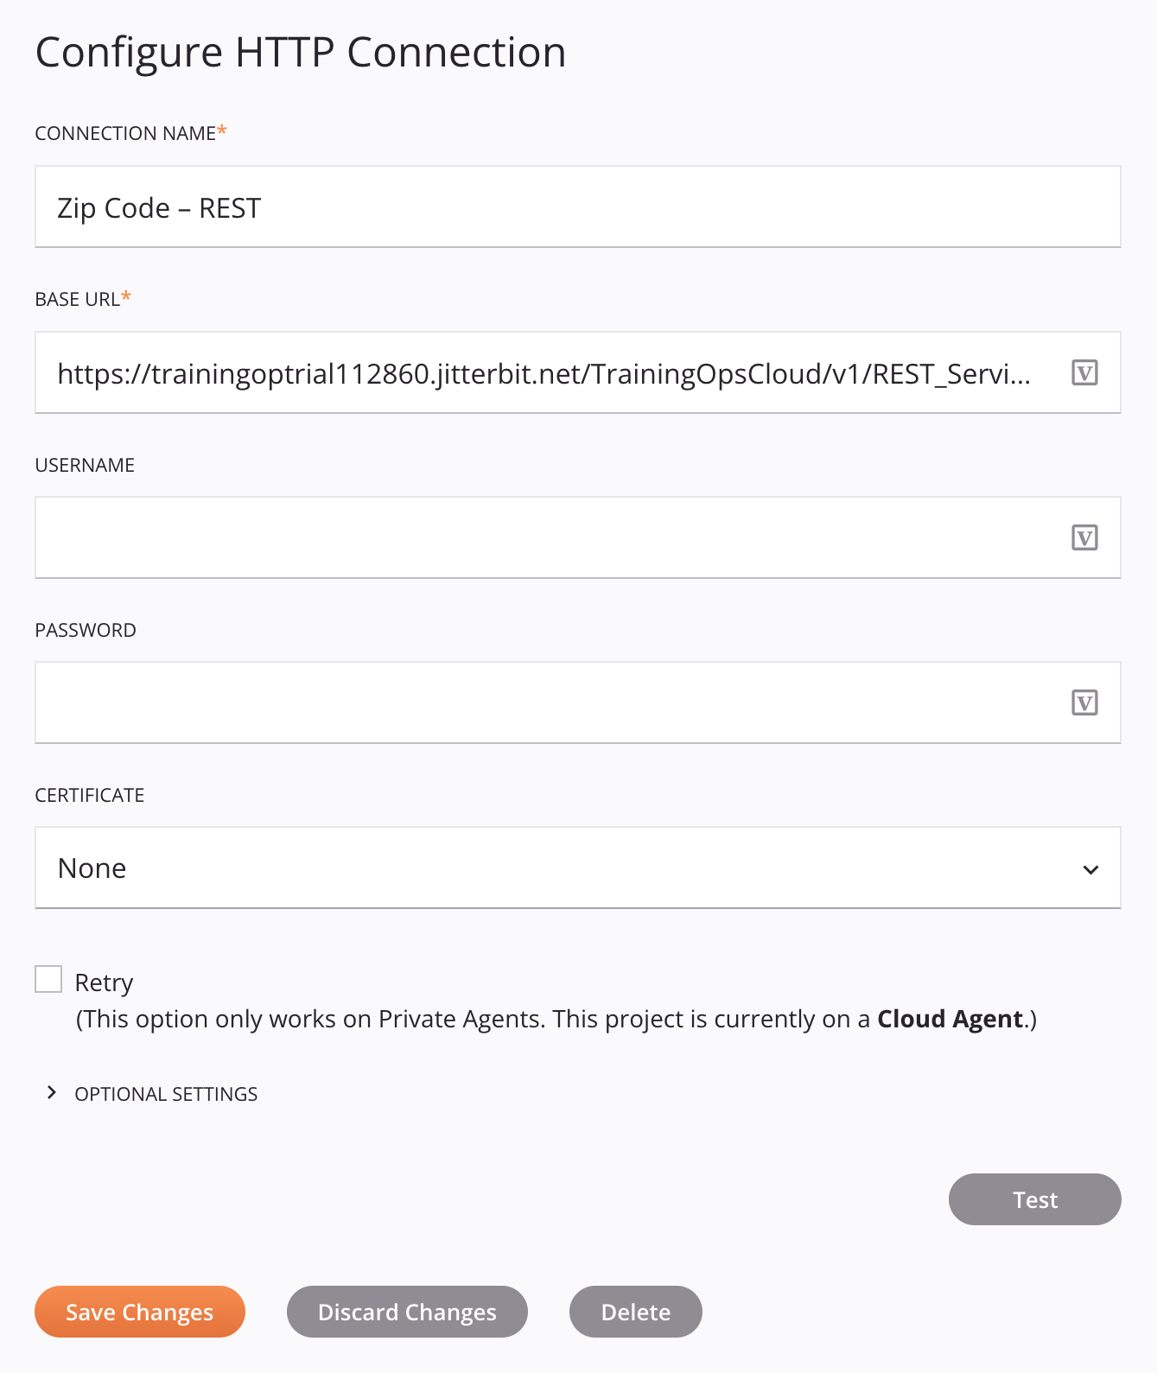Delete the Zip Code REST connection

(635, 1312)
